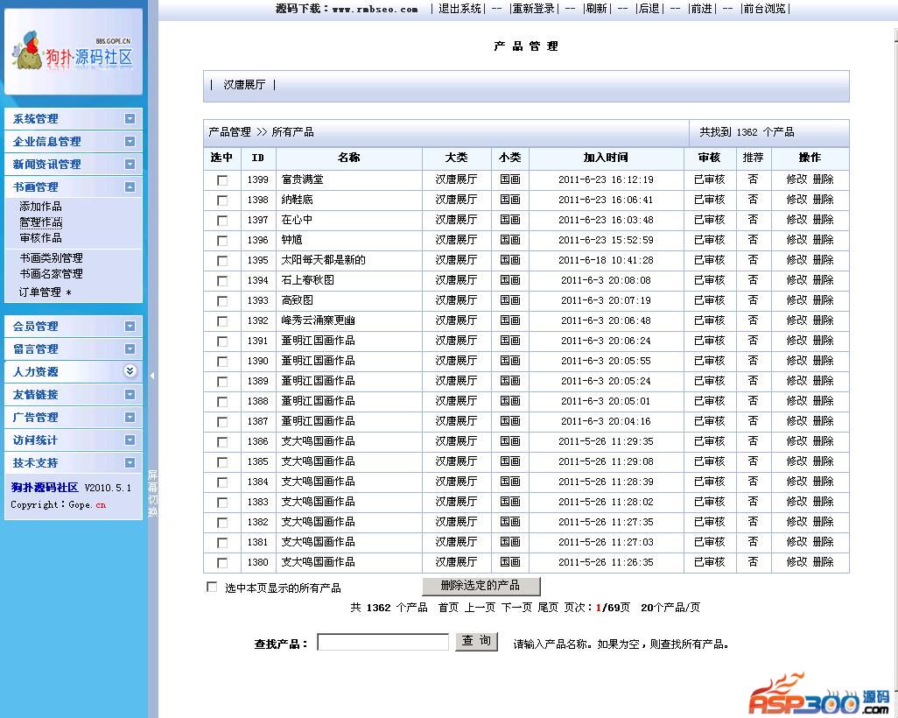The height and width of the screenshot is (718, 898).
Task: Click product name 太阳每天都是新的
Action: click(323, 259)
